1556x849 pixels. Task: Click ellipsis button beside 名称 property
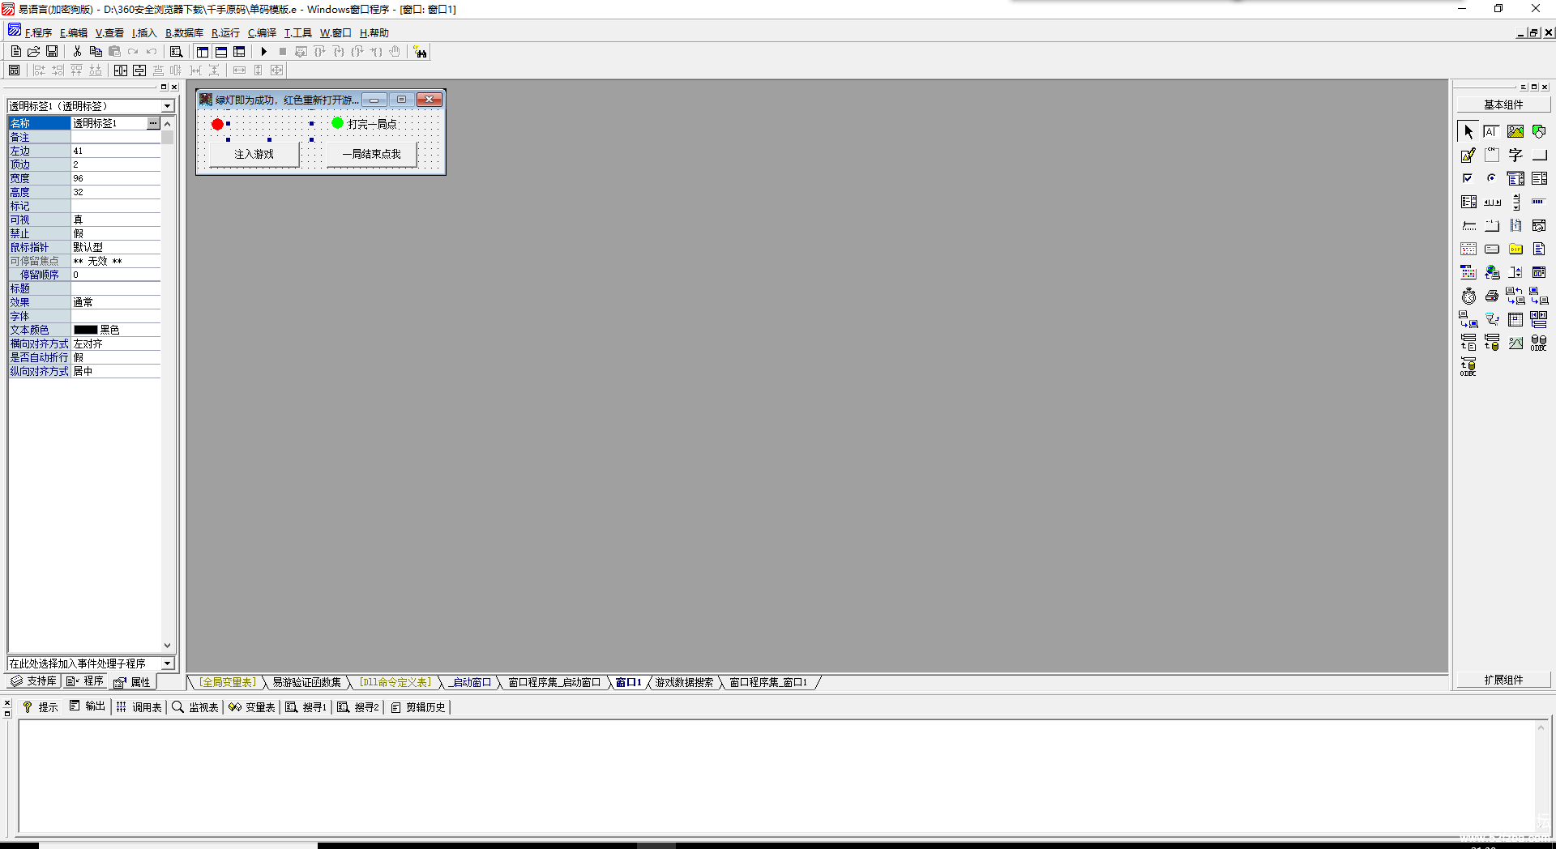coord(153,123)
